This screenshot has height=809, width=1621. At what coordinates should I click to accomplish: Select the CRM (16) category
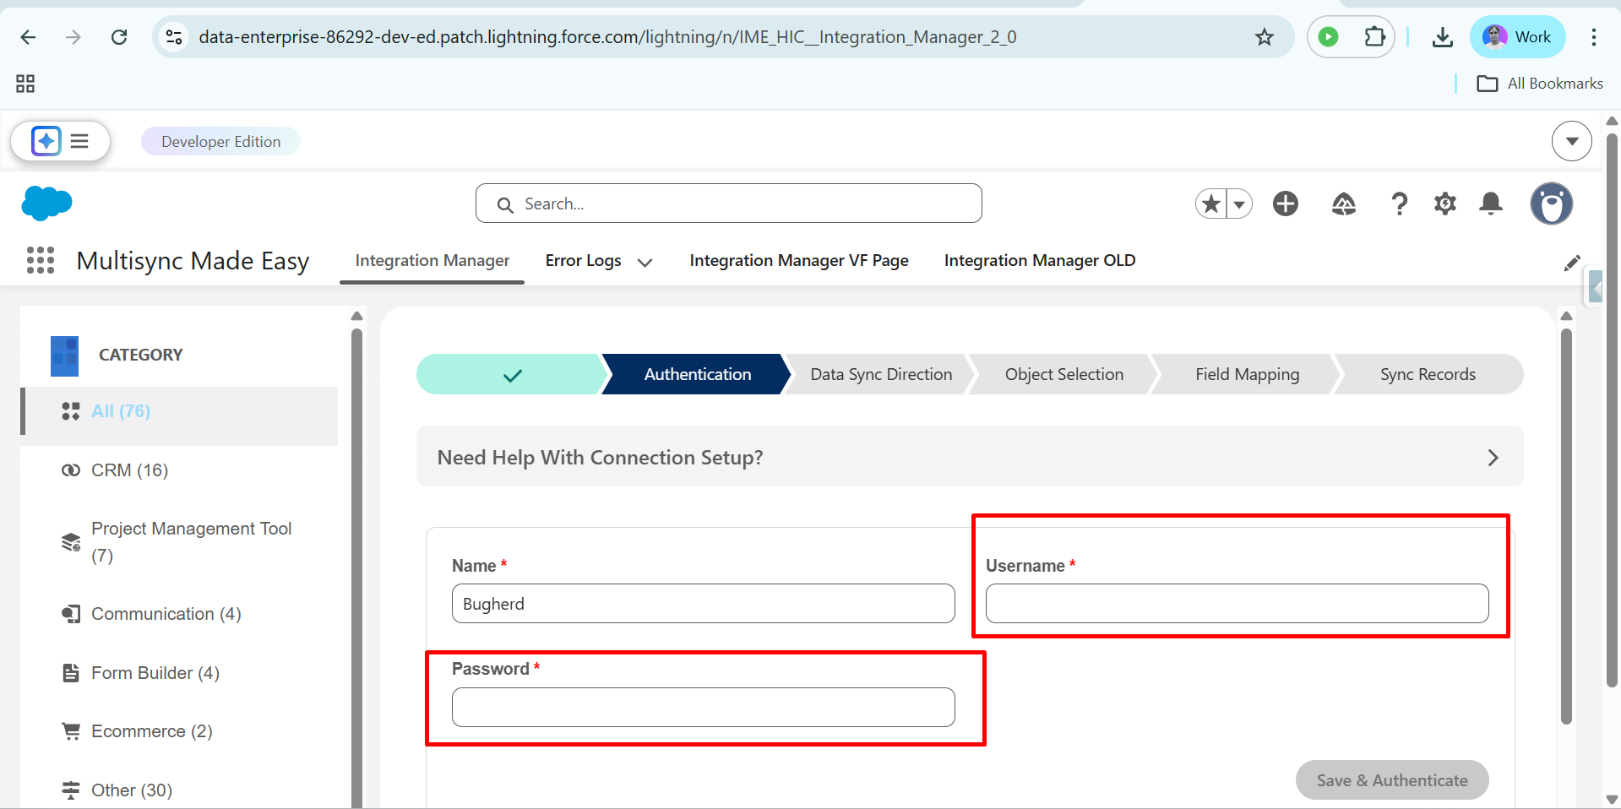[x=179, y=470]
